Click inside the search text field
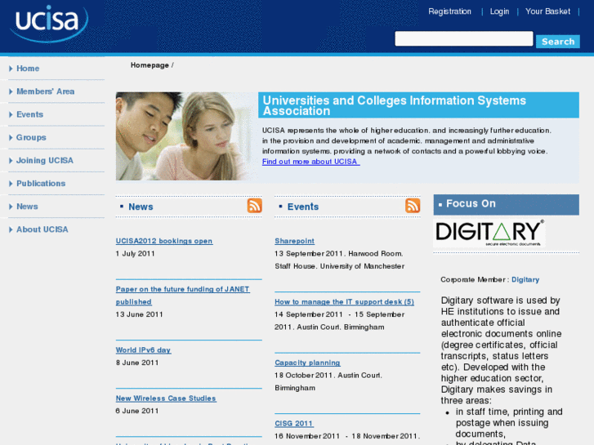594x445 pixels. [463, 39]
